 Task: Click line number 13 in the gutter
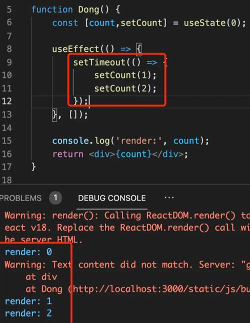(7, 114)
